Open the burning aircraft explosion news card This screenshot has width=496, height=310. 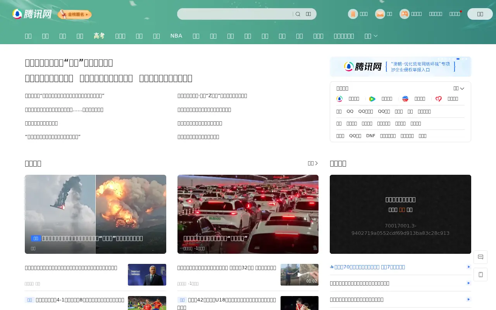tap(95, 214)
